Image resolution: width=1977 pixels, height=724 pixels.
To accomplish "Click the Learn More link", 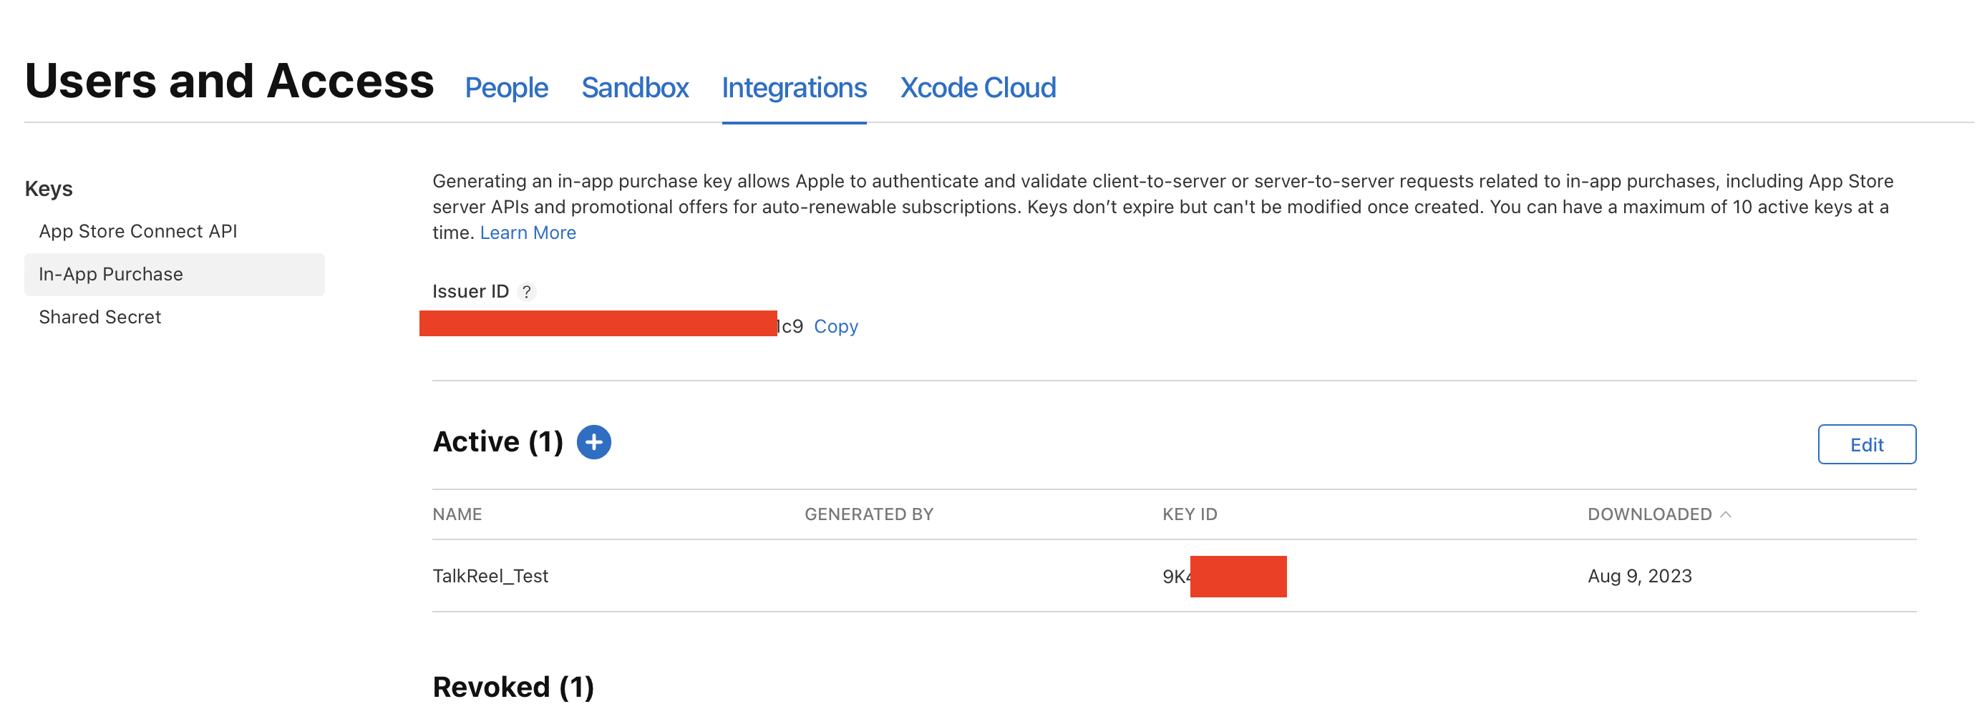I will tap(528, 233).
